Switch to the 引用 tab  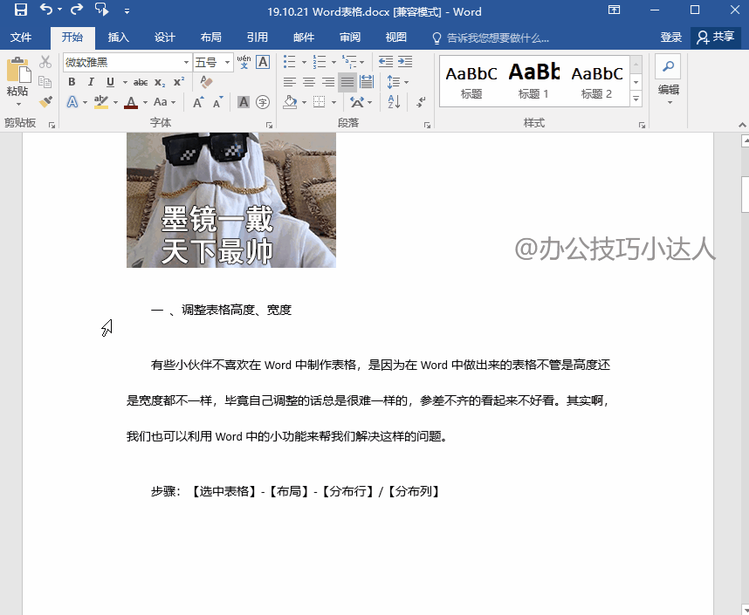point(257,38)
